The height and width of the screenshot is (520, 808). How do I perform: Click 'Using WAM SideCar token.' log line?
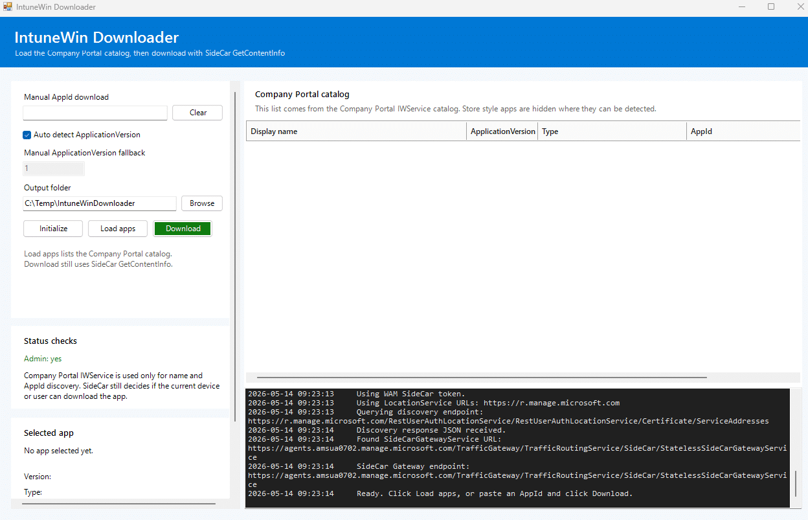[356, 394]
